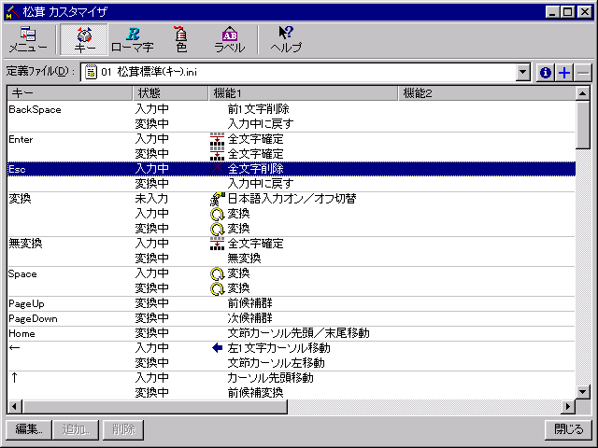Click the 前1文字削除 function cell
This screenshot has width=598, height=448.
coord(258,109)
